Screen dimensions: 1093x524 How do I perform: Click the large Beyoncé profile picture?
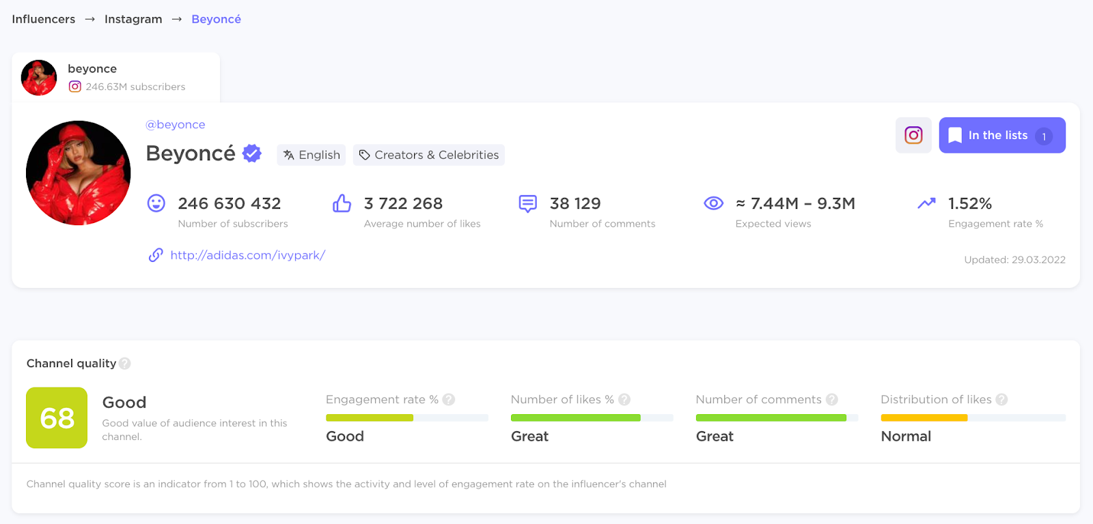[79, 173]
